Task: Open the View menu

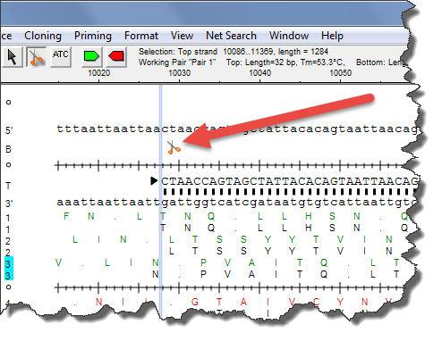Action: [182, 36]
